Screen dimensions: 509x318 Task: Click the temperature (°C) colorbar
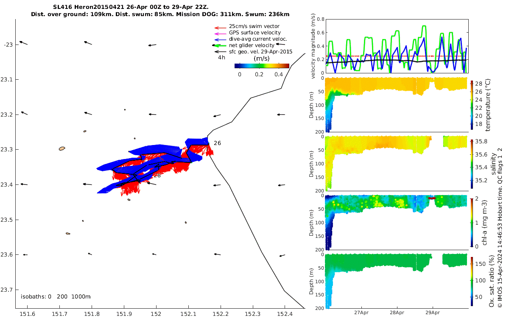point(472,105)
